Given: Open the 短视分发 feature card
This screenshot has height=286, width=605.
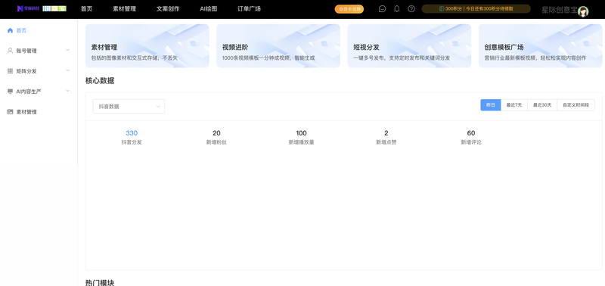Looking at the screenshot, I should [x=409, y=46].
